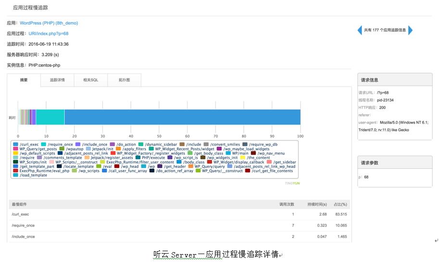Click the 调用次数 column header
Image resolution: width=440 pixels, height=269 pixels.
click(x=287, y=205)
